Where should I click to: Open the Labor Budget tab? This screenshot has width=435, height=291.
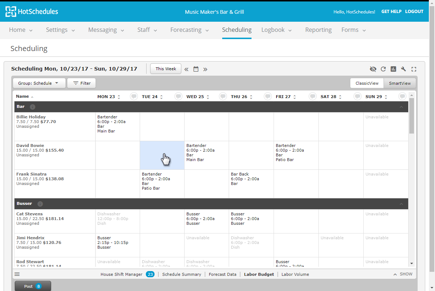pos(259,274)
